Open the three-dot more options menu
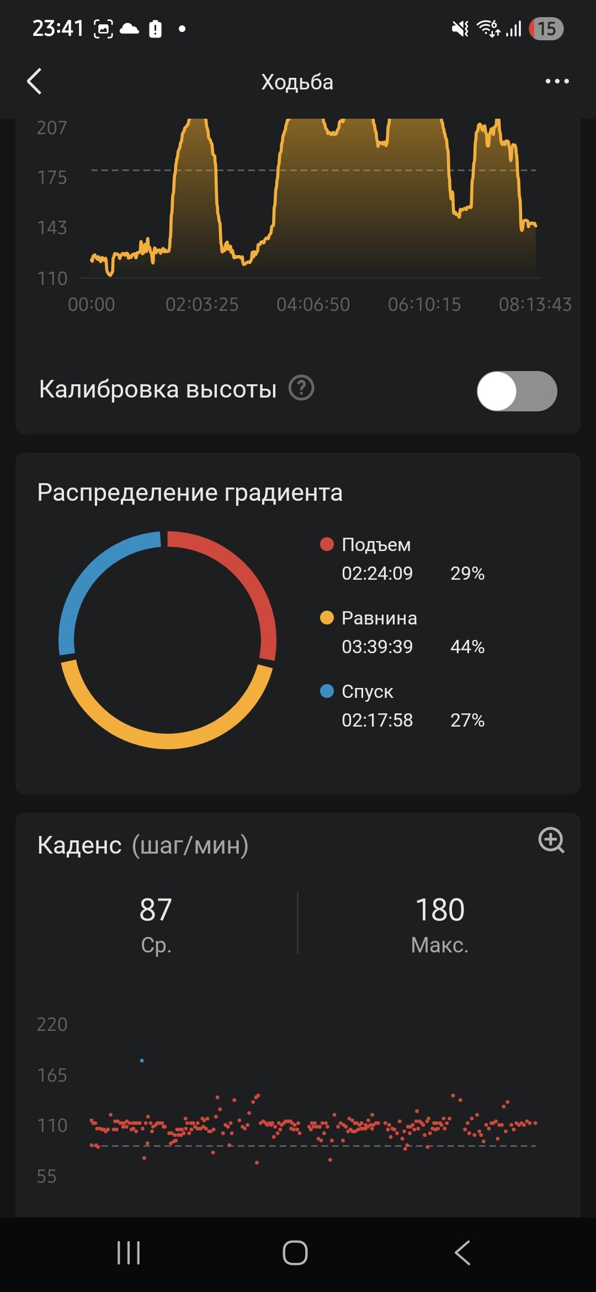596x1292 pixels. point(557,82)
